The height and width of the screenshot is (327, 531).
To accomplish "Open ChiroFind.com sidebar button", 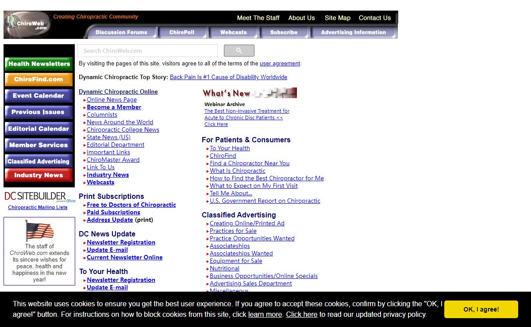I will tap(39, 80).
